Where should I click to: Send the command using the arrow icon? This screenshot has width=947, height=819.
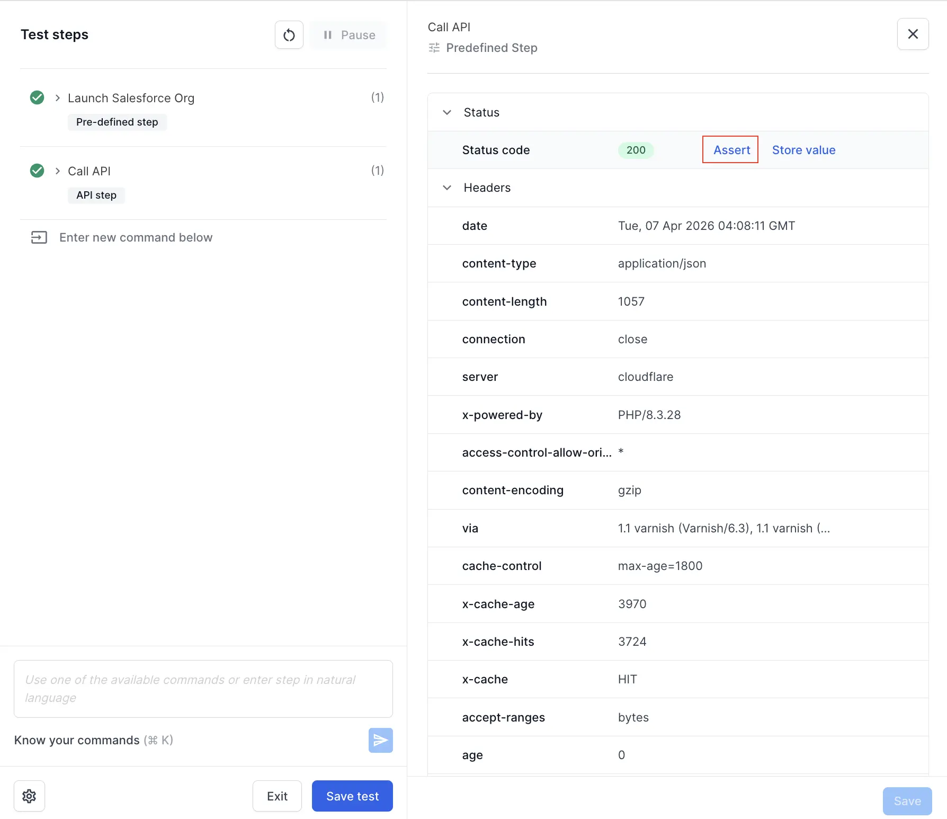[x=380, y=740]
